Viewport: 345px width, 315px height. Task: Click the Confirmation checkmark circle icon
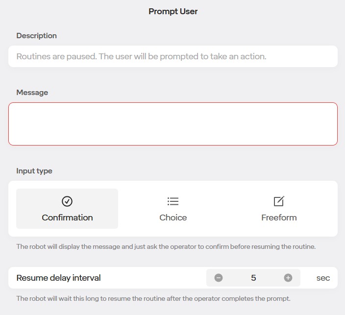(67, 201)
